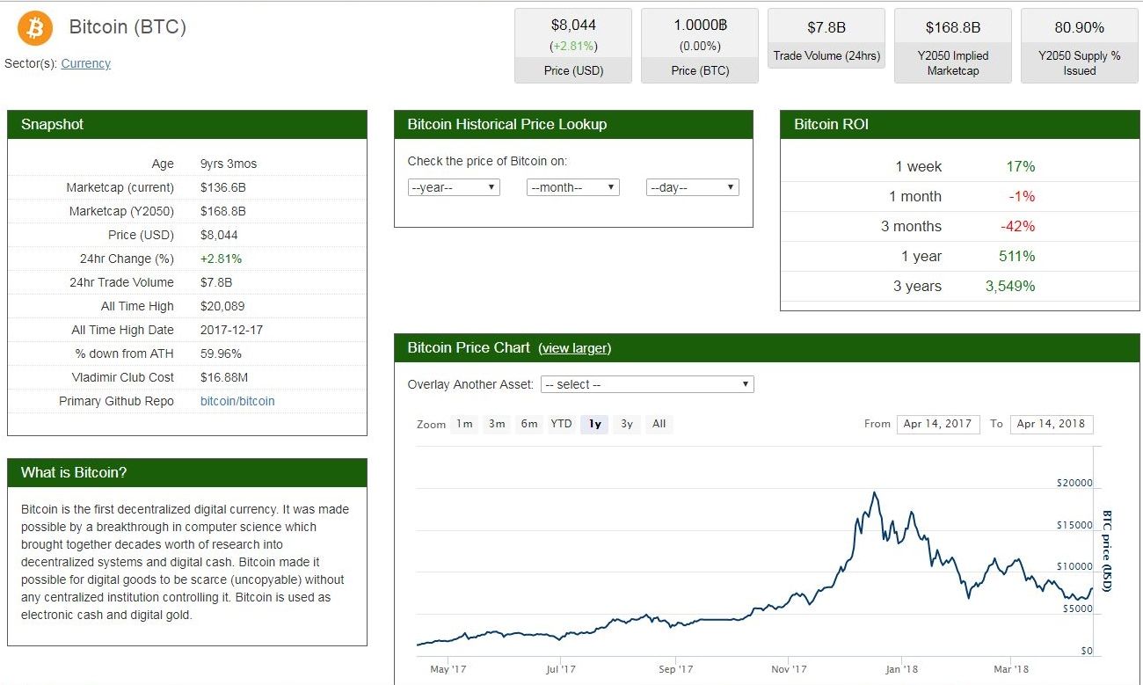Click the Y2050 Supply % Issued tile
The height and width of the screenshot is (685, 1143).
(x=1080, y=46)
